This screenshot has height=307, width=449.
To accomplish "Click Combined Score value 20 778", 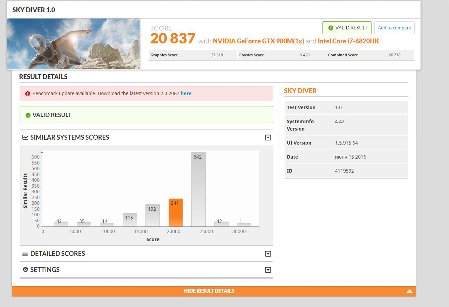I will click(x=395, y=55).
